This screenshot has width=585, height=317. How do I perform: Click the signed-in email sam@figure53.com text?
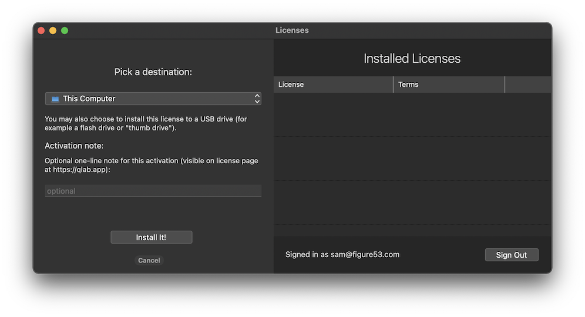coord(365,255)
